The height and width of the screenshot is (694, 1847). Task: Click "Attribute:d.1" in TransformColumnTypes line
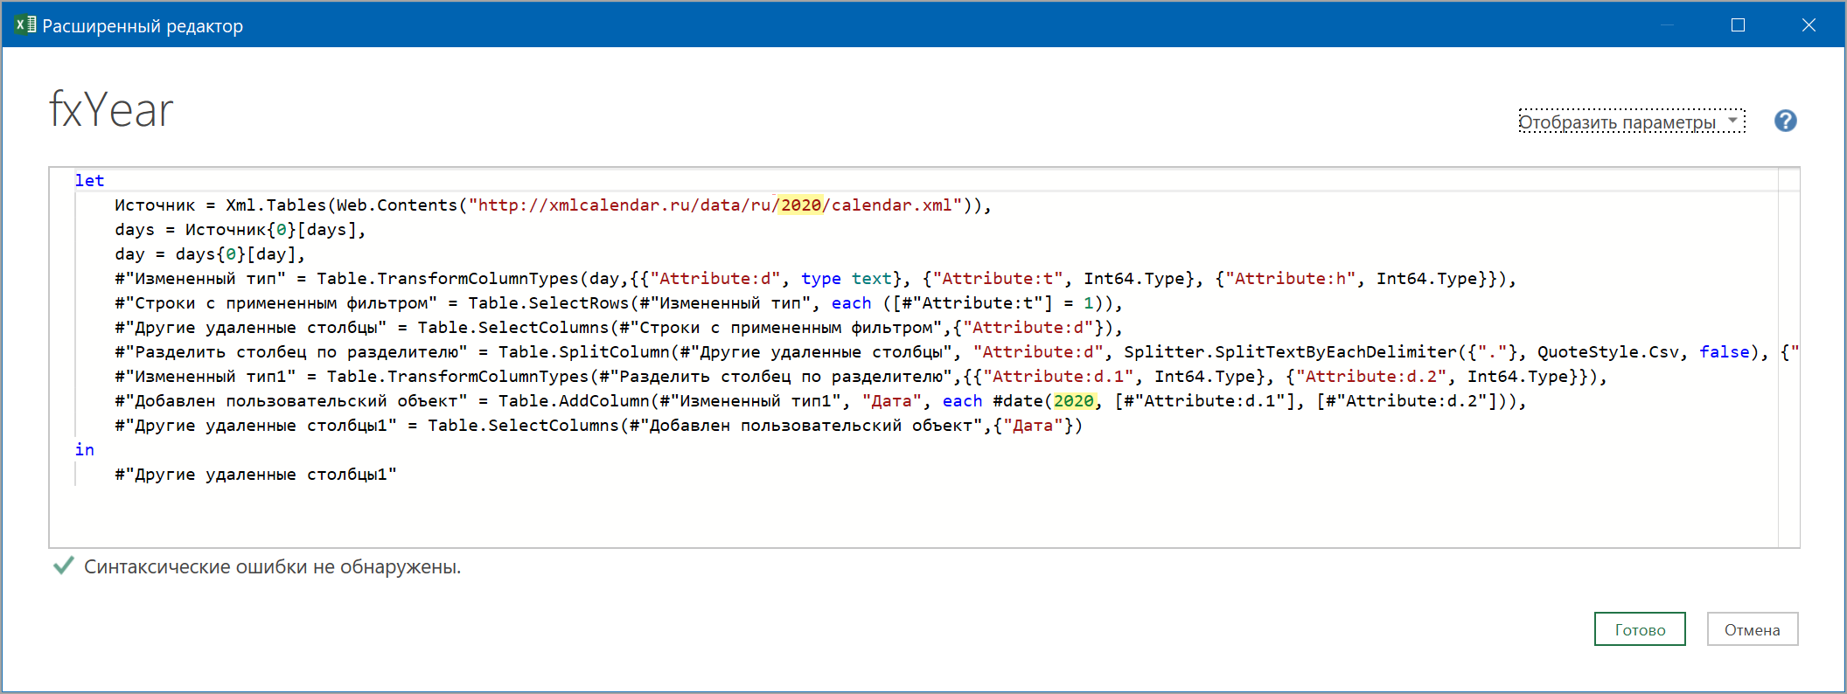pos(1058,377)
